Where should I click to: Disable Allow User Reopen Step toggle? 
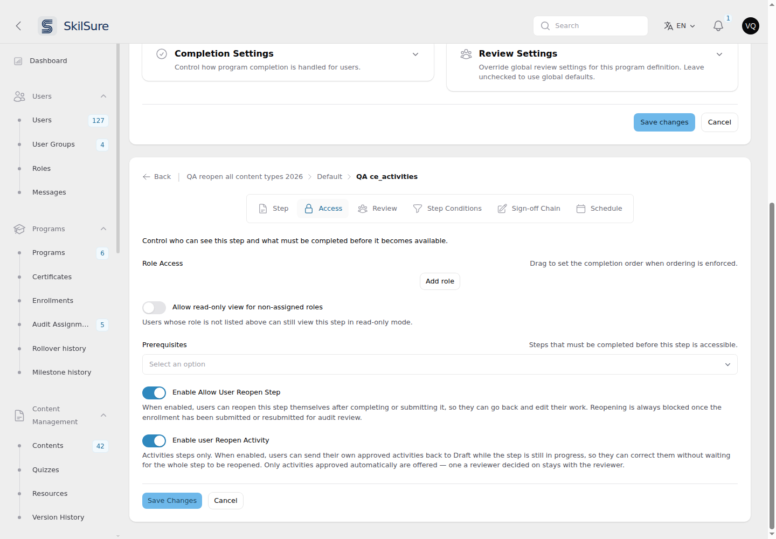pyautogui.click(x=154, y=393)
